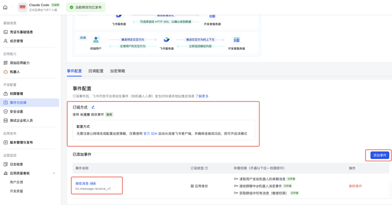Click the 成员管理 person icon

pos(5,41)
